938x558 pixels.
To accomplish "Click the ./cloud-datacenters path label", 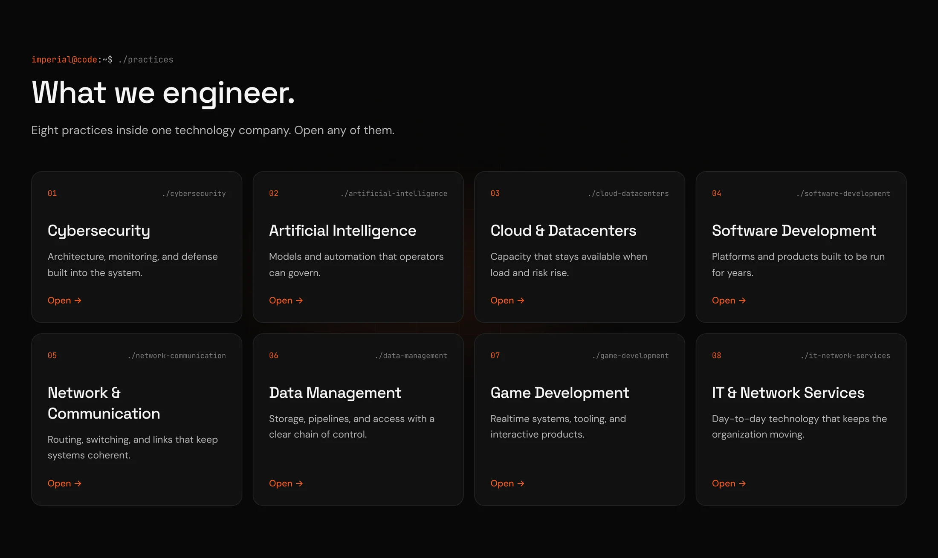I will (x=628, y=194).
